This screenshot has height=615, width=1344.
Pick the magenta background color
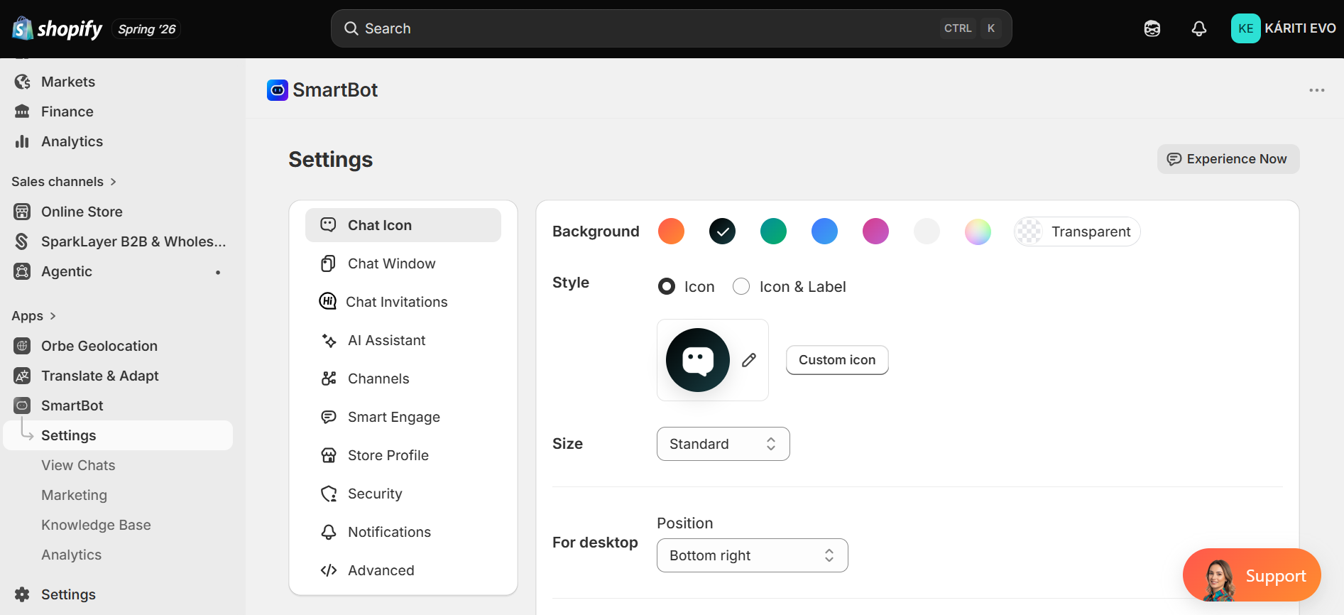[875, 232]
